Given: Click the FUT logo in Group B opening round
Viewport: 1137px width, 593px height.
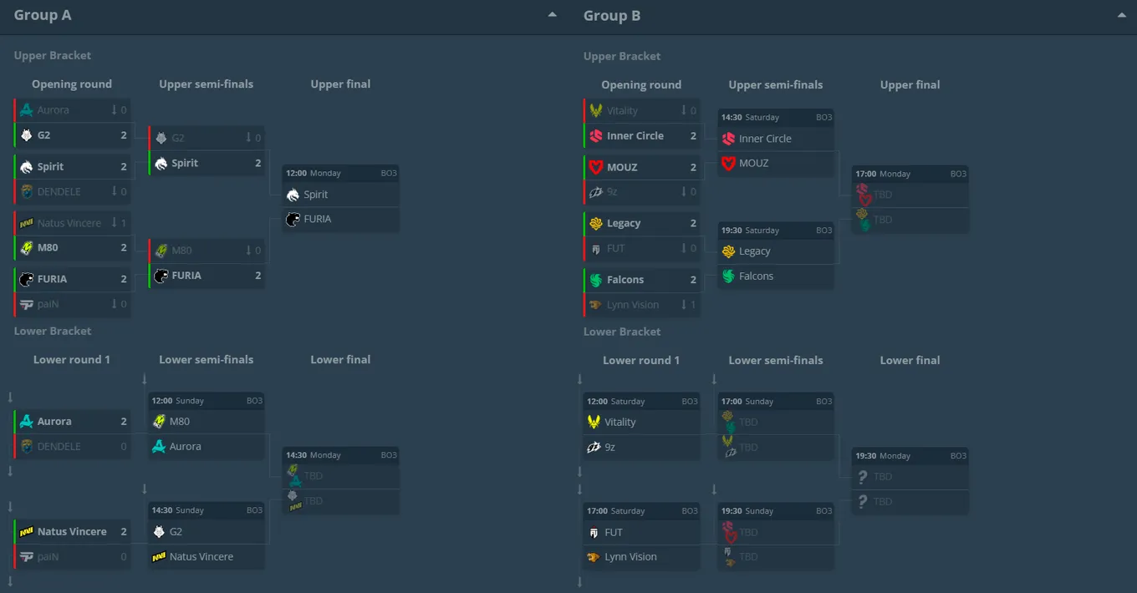Looking at the screenshot, I should (x=595, y=248).
